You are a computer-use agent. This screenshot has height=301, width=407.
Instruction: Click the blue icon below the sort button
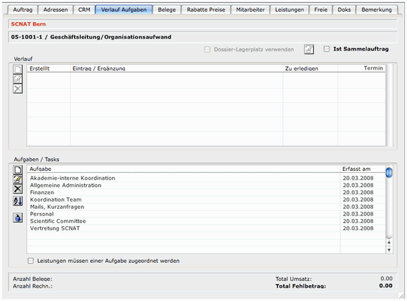(x=18, y=218)
